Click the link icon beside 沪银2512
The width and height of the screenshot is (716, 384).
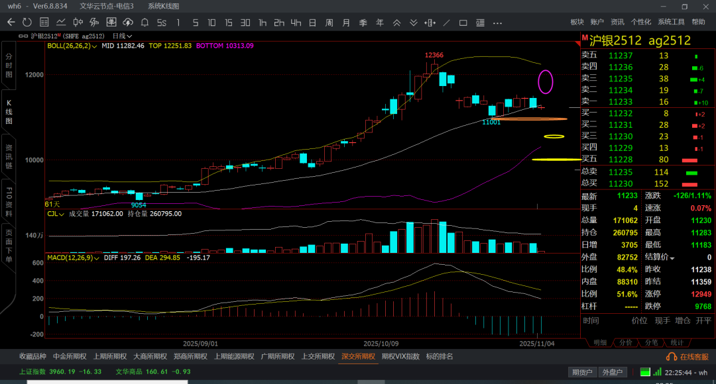(23, 36)
